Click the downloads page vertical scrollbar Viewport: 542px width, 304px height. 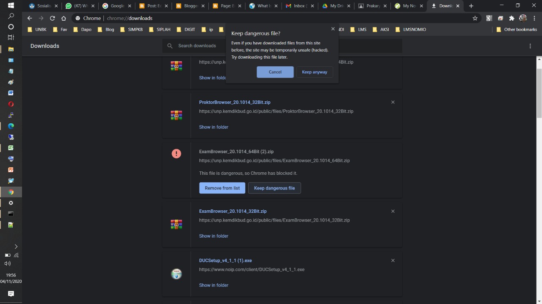click(539, 94)
